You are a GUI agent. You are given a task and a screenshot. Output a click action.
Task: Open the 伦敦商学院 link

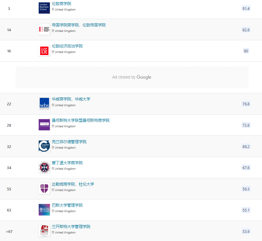click(x=62, y=4)
